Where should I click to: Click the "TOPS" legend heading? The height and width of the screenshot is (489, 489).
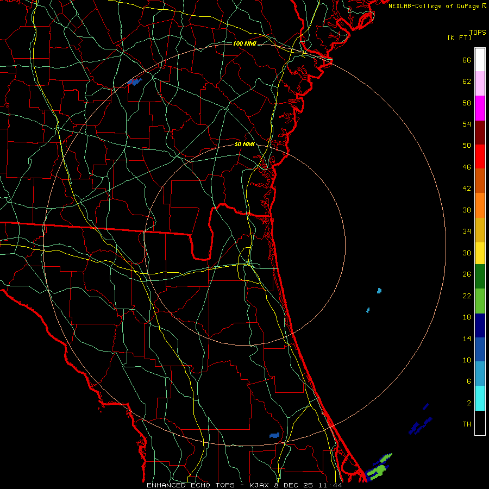[478, 33]
